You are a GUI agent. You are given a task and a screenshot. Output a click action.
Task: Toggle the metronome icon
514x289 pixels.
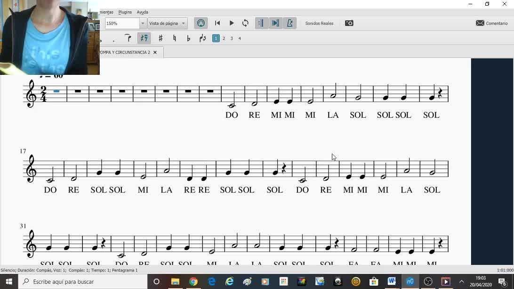[x=290, y=23]
